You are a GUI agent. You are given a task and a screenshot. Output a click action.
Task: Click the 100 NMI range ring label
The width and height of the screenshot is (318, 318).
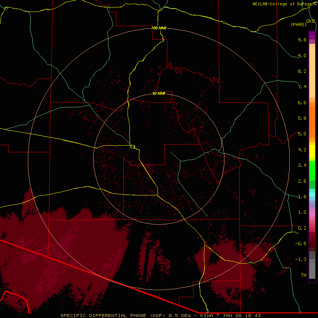coord(159,28)
